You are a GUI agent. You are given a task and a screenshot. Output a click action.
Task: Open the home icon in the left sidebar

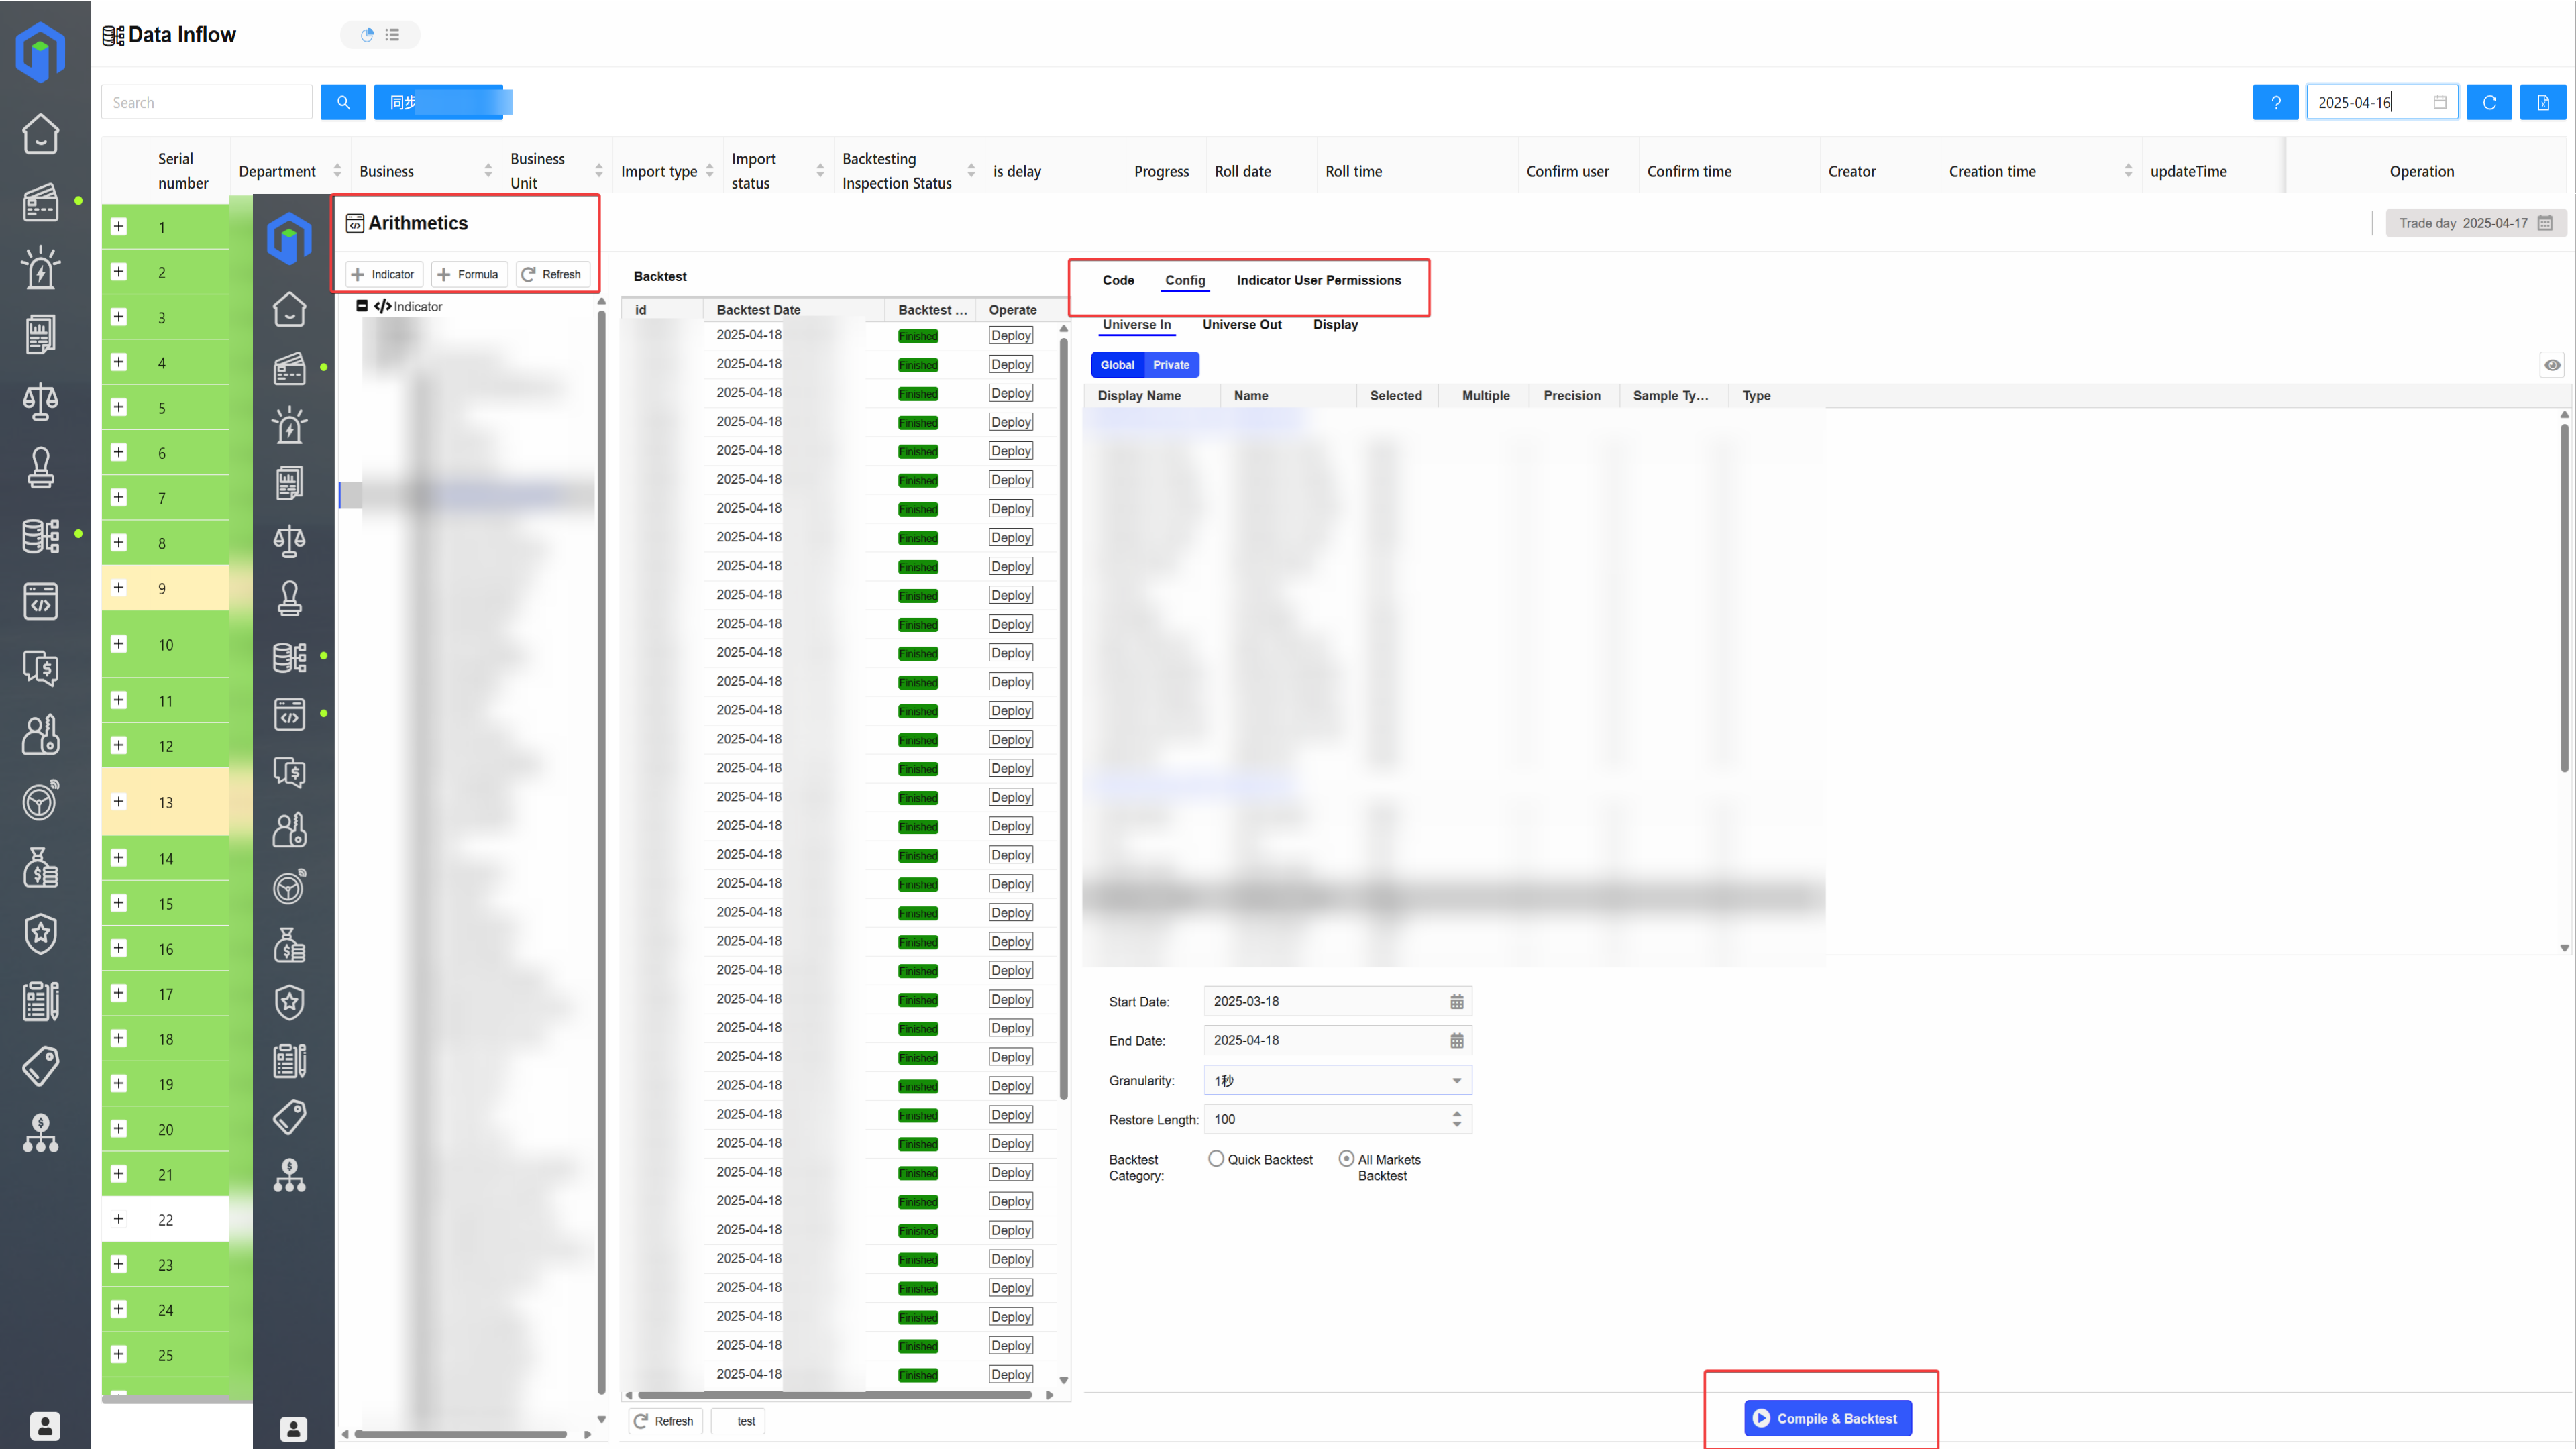40,133
